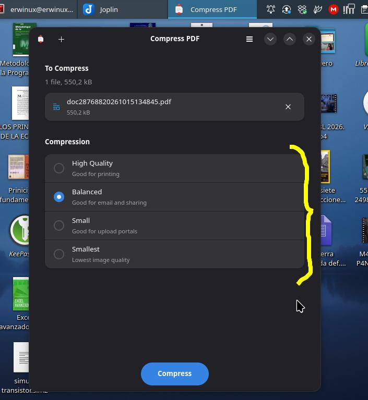Start compression with the Compress button
The image size is (368, 400).
[x=175, y=374]
